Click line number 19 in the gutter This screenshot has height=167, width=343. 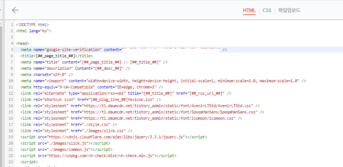coord(11,137)
